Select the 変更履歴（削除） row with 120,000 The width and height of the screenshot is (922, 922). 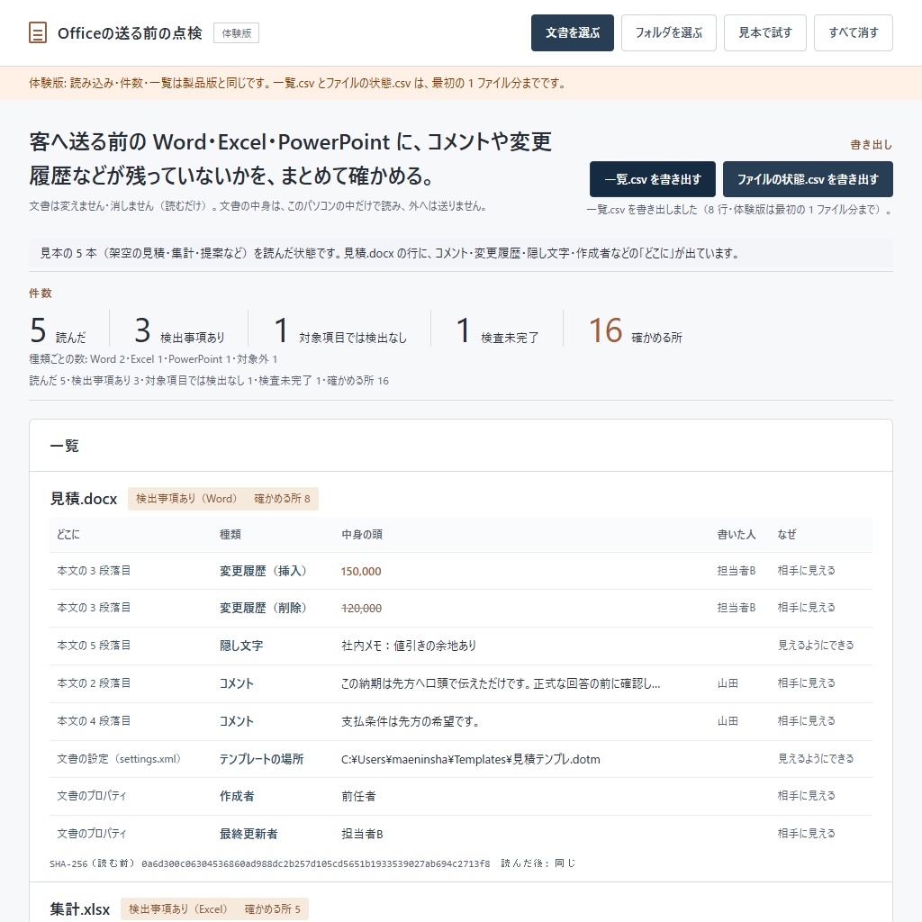point(461,608)
